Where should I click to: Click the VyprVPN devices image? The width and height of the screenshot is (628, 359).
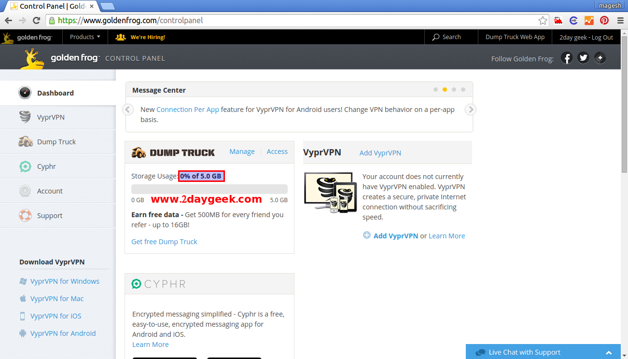point(330,193)
